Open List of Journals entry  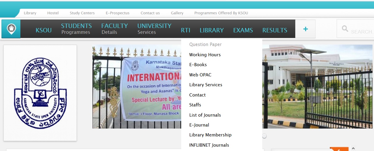pyautogui.click(x=205, y=115)
